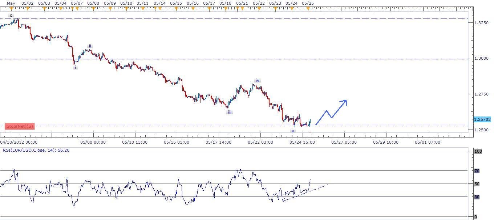
Task: Select the wave label 'c' at chart top
Action: click(11, 16)
